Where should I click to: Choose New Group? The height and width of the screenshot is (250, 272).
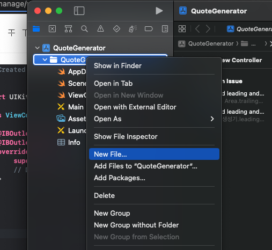154,214
